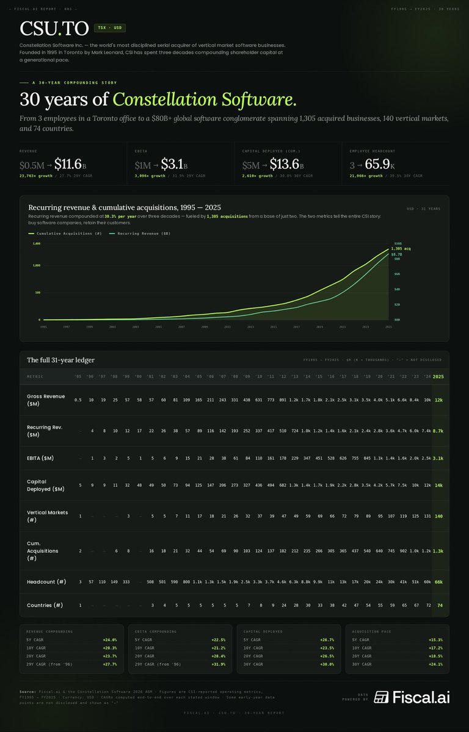469x732 pixels.
Task: Click the METRIC column header
Action: (x=35, y=376)
